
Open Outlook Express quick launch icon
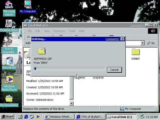click(x=32, y=117)
